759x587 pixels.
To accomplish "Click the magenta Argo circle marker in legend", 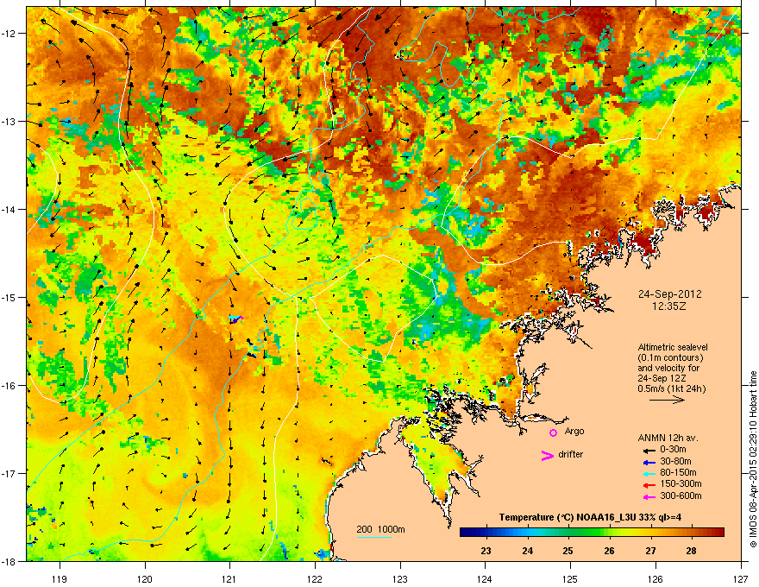I will (553, 432).
